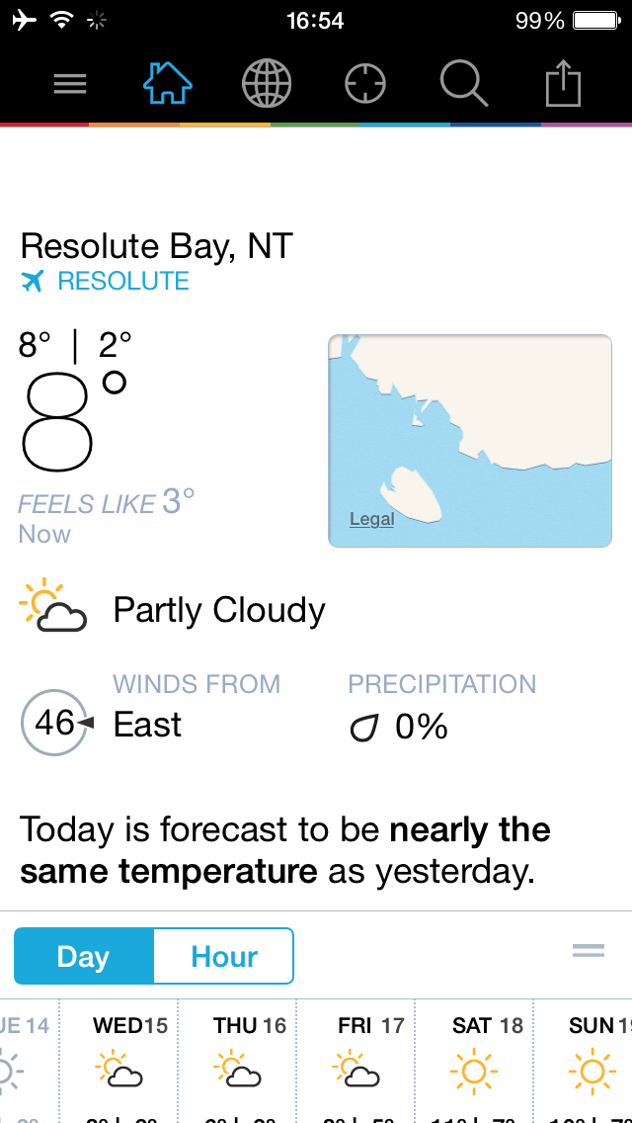Tap the airplane icon beside RESOLUTE
632x1123 pixels.
33,281
